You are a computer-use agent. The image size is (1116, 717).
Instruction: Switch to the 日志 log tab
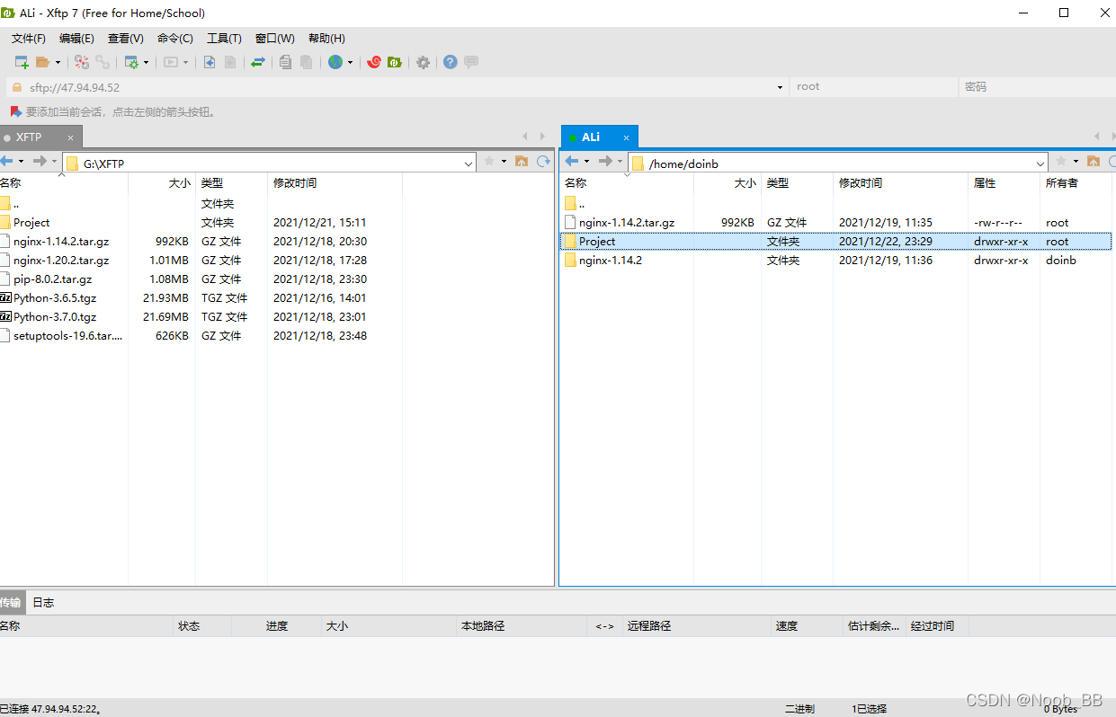point(43,603)
